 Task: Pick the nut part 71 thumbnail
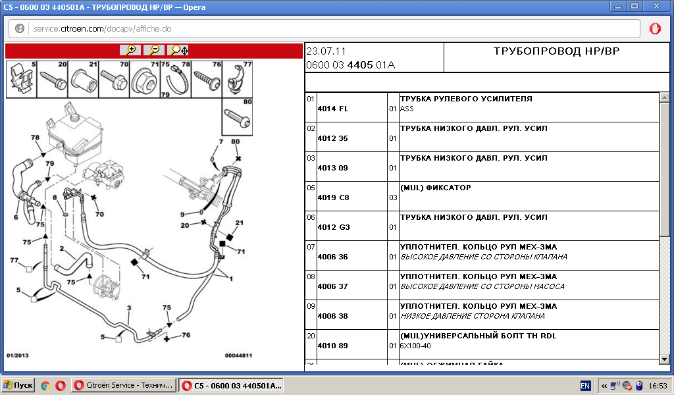click(x=145, y=80)
